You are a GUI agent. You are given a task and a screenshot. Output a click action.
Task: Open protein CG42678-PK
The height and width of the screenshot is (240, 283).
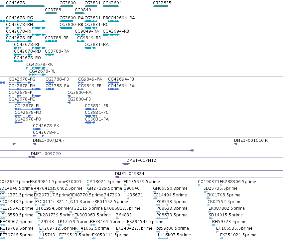46,126
